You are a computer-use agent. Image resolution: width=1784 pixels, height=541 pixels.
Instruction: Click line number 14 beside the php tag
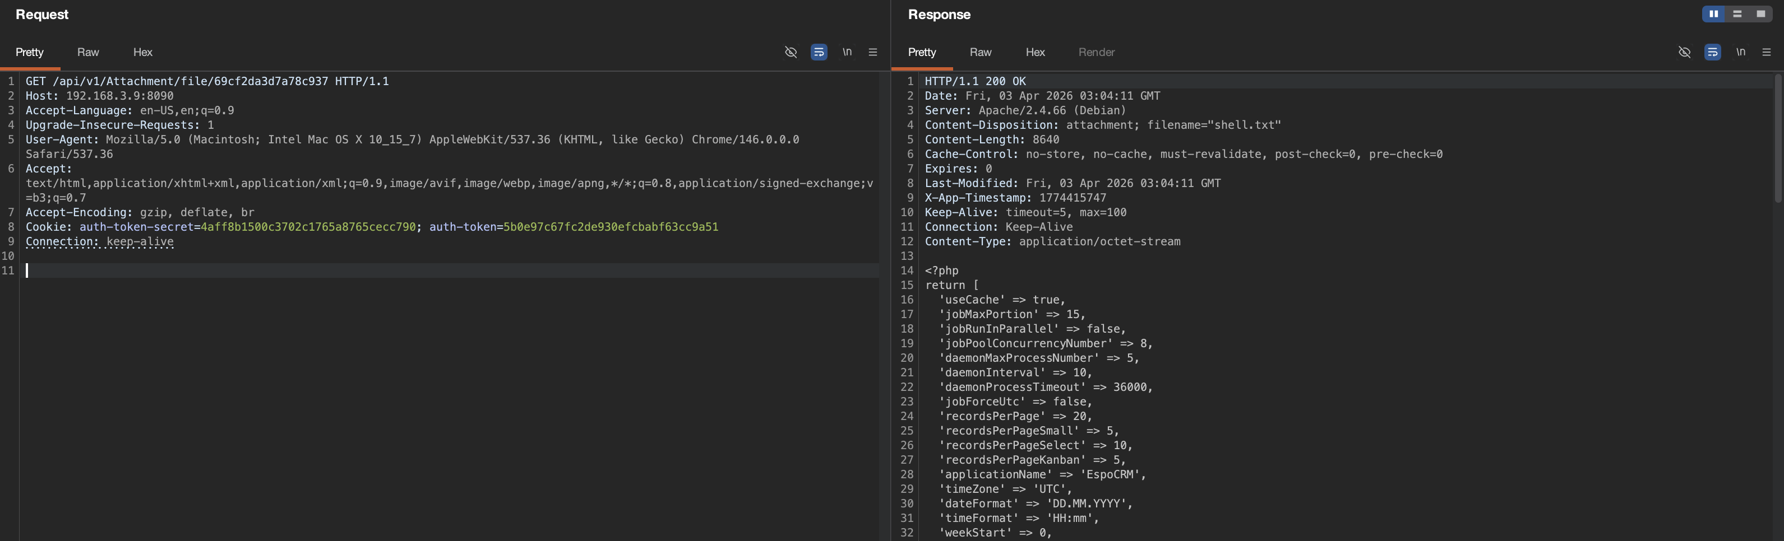pos(907,270)
